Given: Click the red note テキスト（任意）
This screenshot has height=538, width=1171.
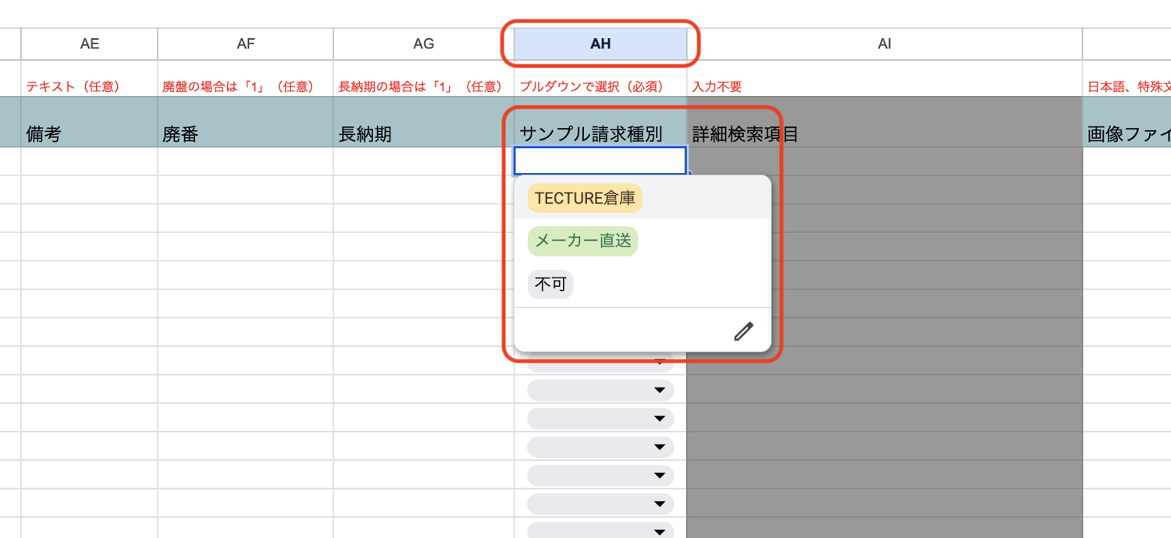Looking at the screenshot, I should [73, 87].
